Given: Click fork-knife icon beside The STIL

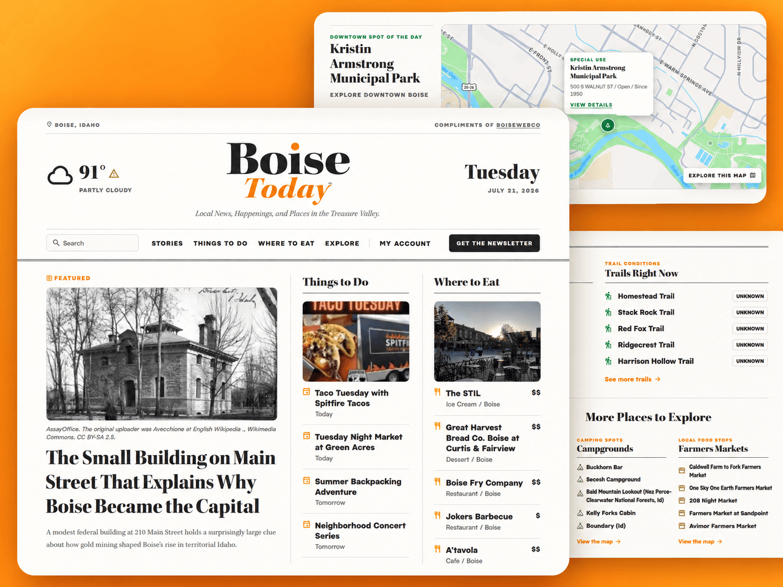Looking at the screenshot, I should pos(437,392).
